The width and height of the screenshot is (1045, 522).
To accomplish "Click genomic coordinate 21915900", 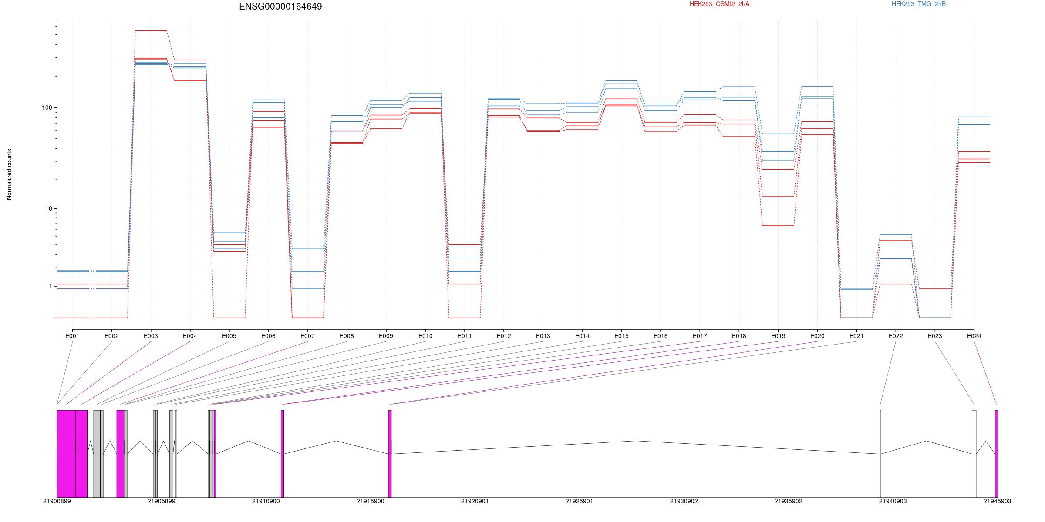I will [370, 501].
